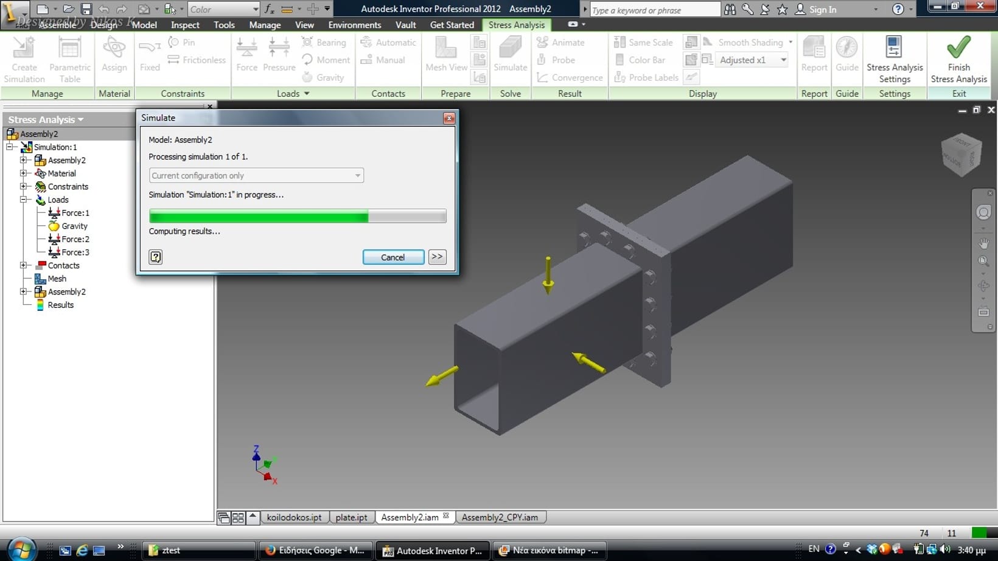The image size is (998, 561).
Task: Click the ViewCube in the viewport
Action: (x=961, y=154)
